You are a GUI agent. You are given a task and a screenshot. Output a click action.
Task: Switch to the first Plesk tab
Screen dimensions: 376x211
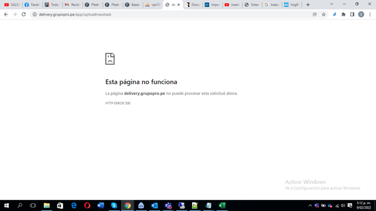point(92,5)
